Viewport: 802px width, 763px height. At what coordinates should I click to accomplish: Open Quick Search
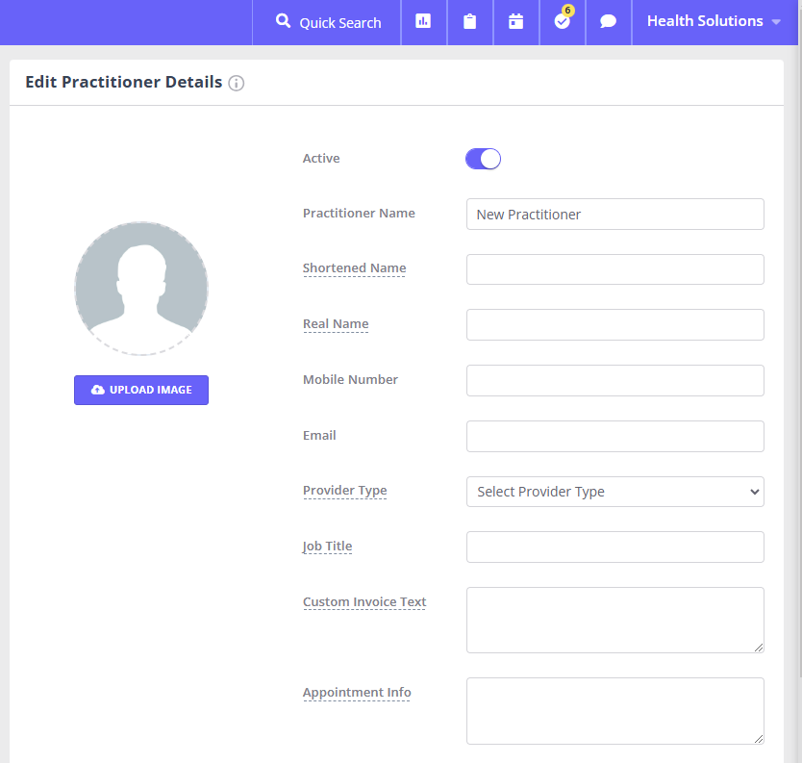pyautogui.click(x=326, y=20)
